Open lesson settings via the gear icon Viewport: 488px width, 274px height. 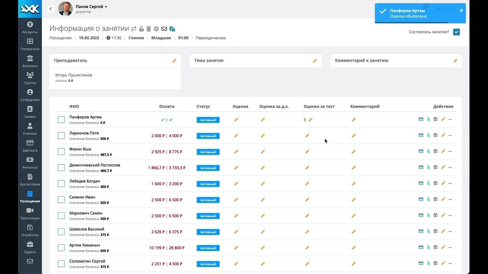click(x=156, y=29)
